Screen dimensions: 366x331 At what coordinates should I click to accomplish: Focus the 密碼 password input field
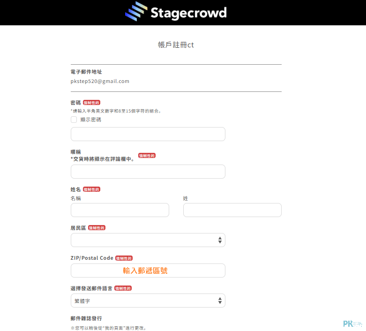(148, 134)
